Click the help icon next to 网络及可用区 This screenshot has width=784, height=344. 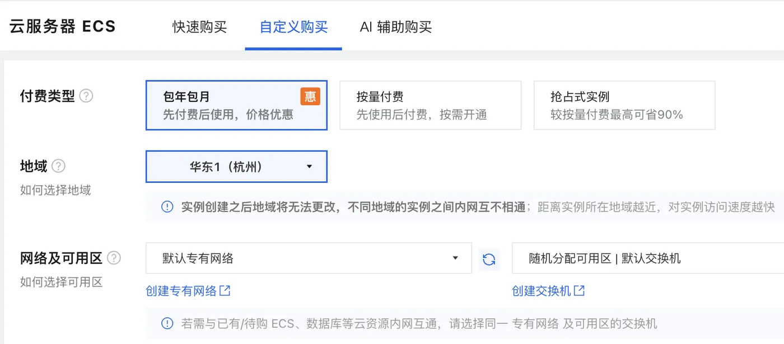pos(114,258)
